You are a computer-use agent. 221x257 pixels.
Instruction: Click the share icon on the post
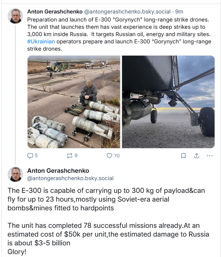pyautogui.click(x=196, y=156)
